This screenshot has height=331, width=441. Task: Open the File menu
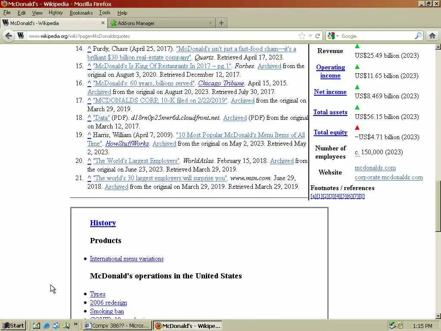tap(7, 12)
